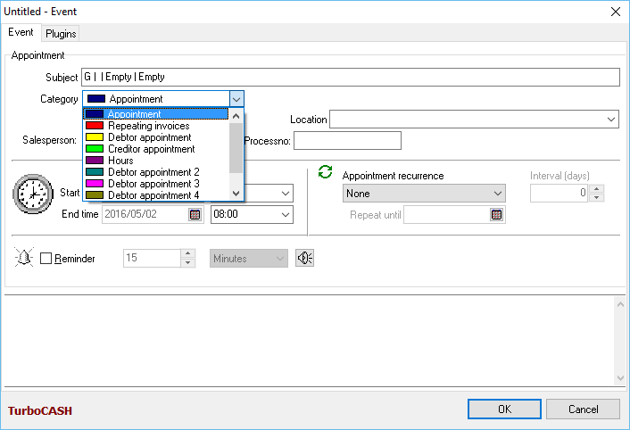Open the Repeat until calendar picker
Screen dimensions: 630x430
[x=496, y=214]
